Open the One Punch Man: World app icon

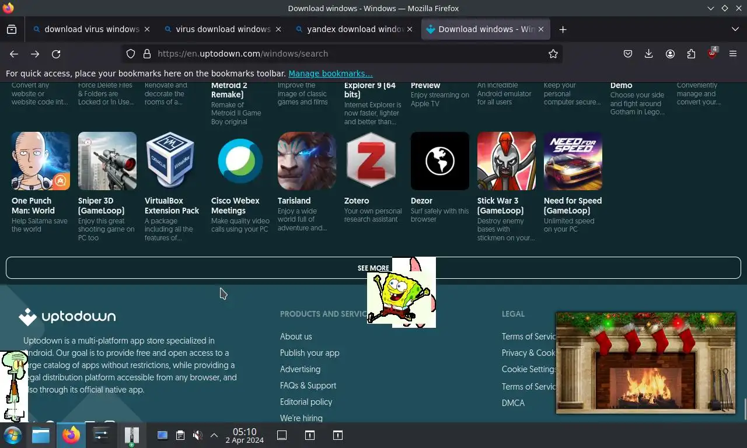point(41,161)
